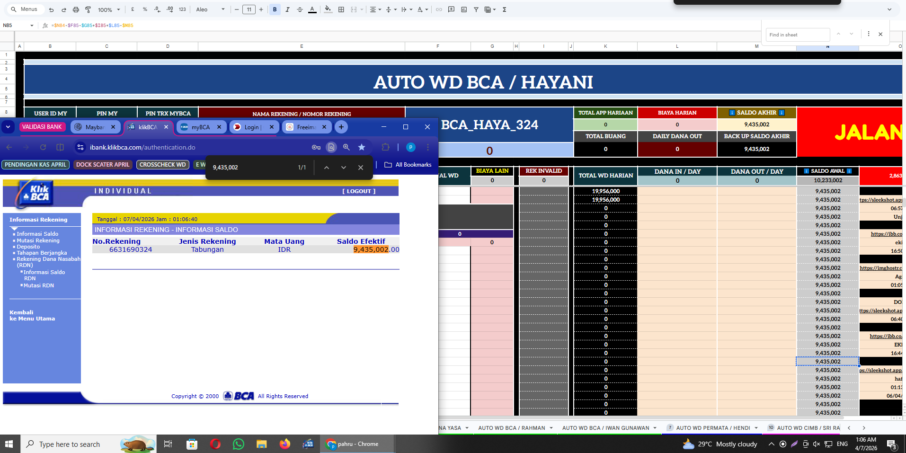Close the Find in sheet bar
Screen dimensions: 906x453
coord(880,34)
